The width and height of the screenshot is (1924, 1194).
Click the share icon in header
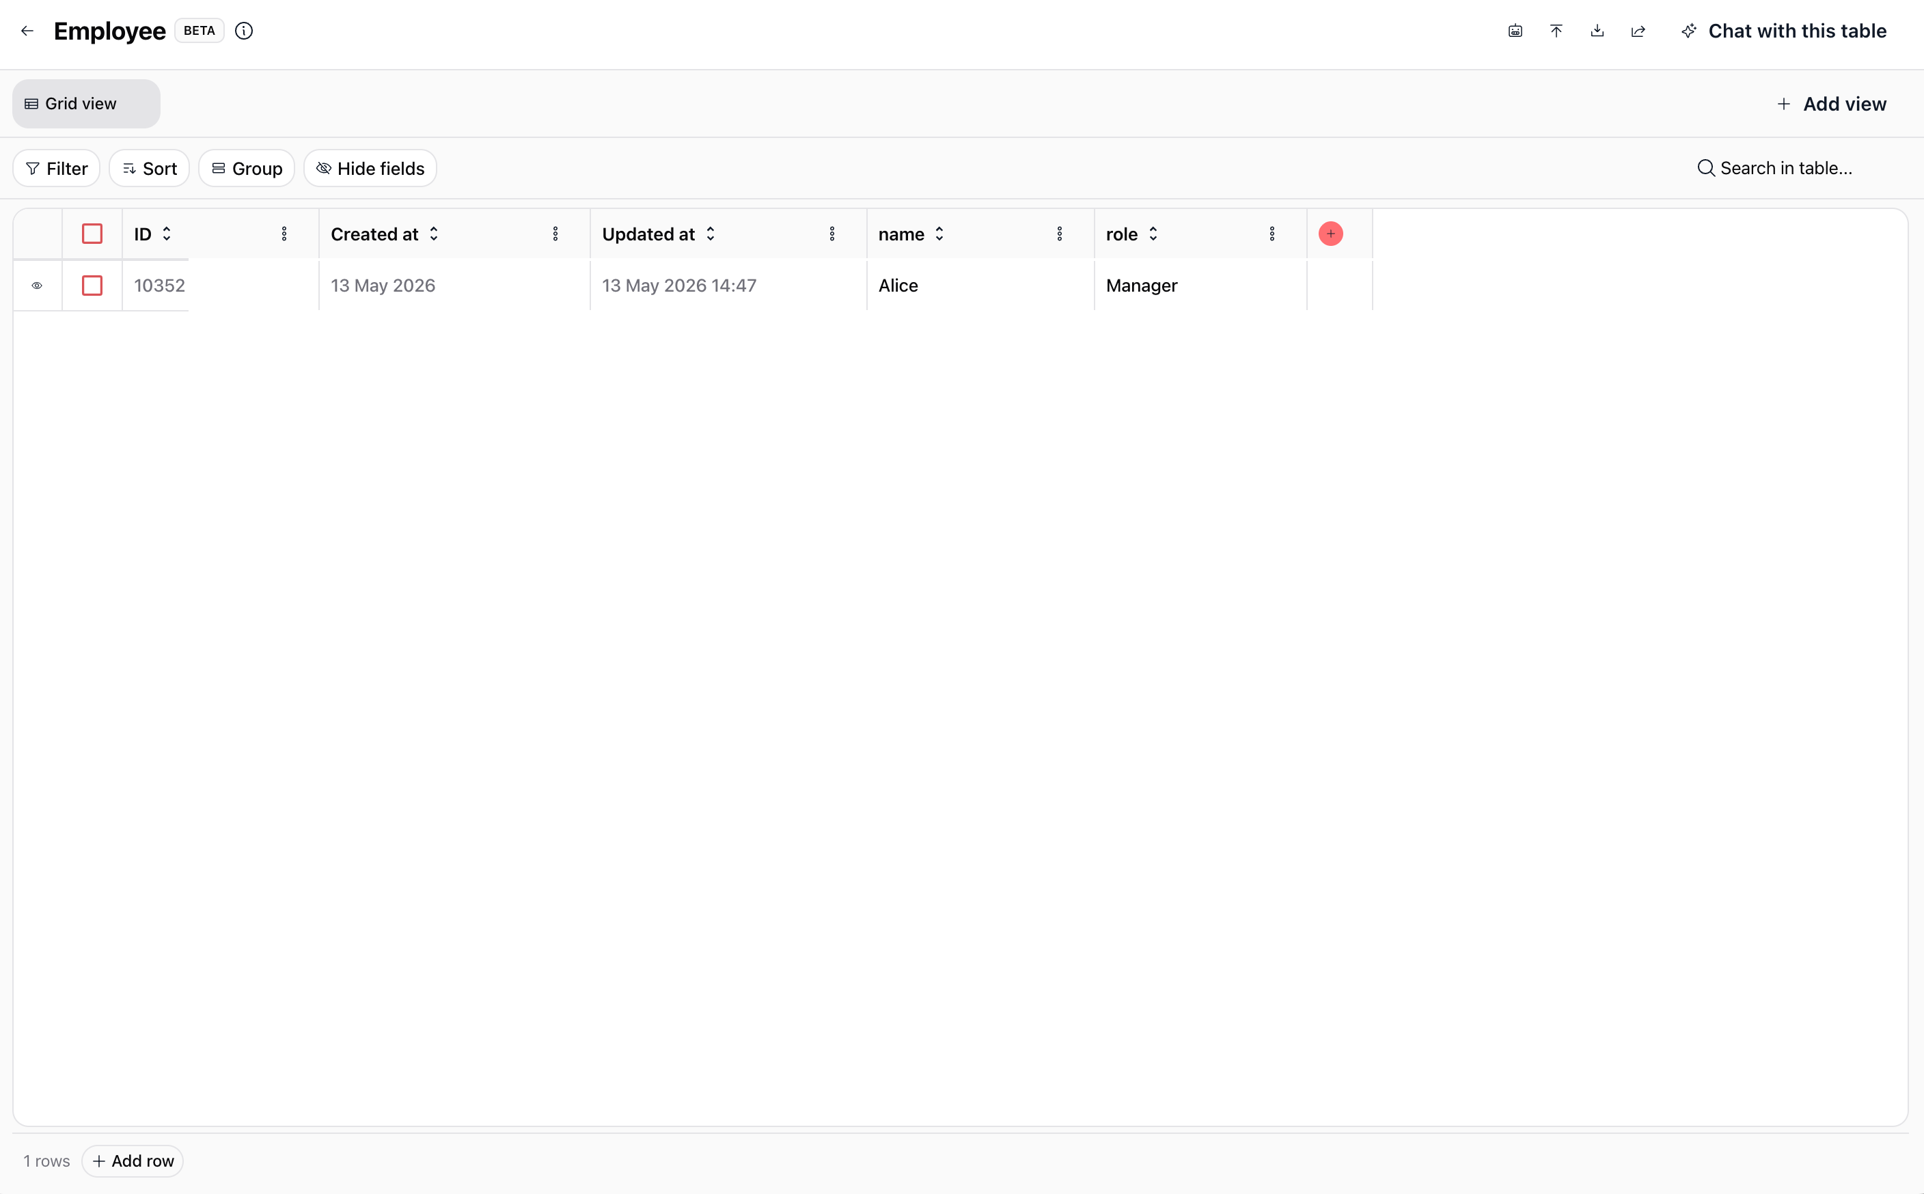pos(1638,31)
